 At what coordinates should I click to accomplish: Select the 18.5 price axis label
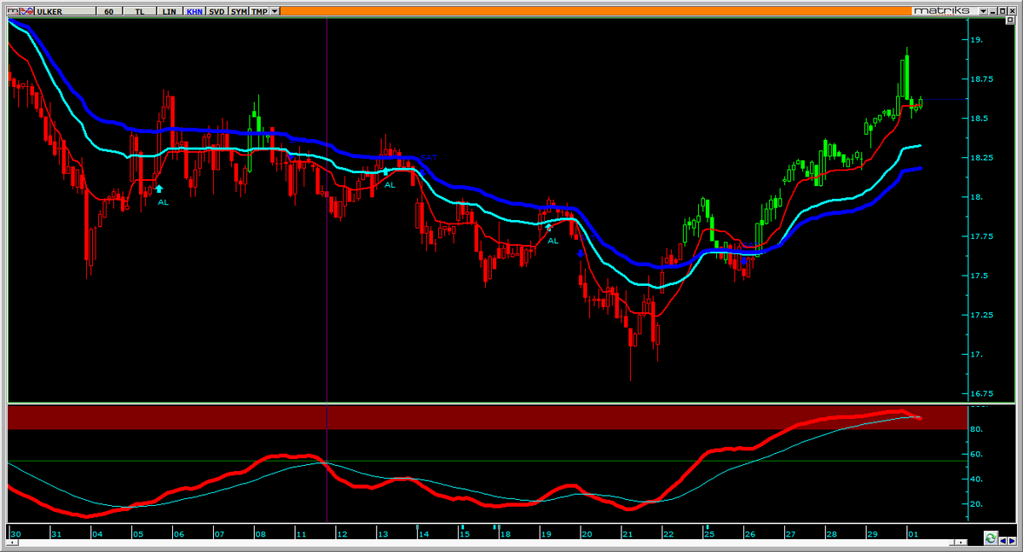pyautogui.click(x=980, y=119)
